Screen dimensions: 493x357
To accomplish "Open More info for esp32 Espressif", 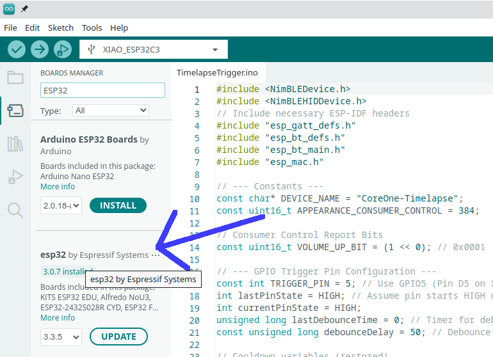I will pos(58,318).
